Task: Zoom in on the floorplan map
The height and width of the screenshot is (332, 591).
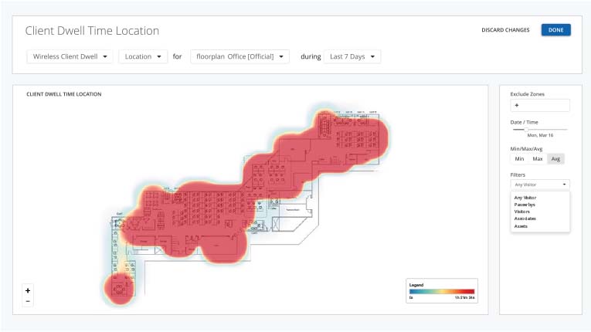Action: (x=28, y=290)
